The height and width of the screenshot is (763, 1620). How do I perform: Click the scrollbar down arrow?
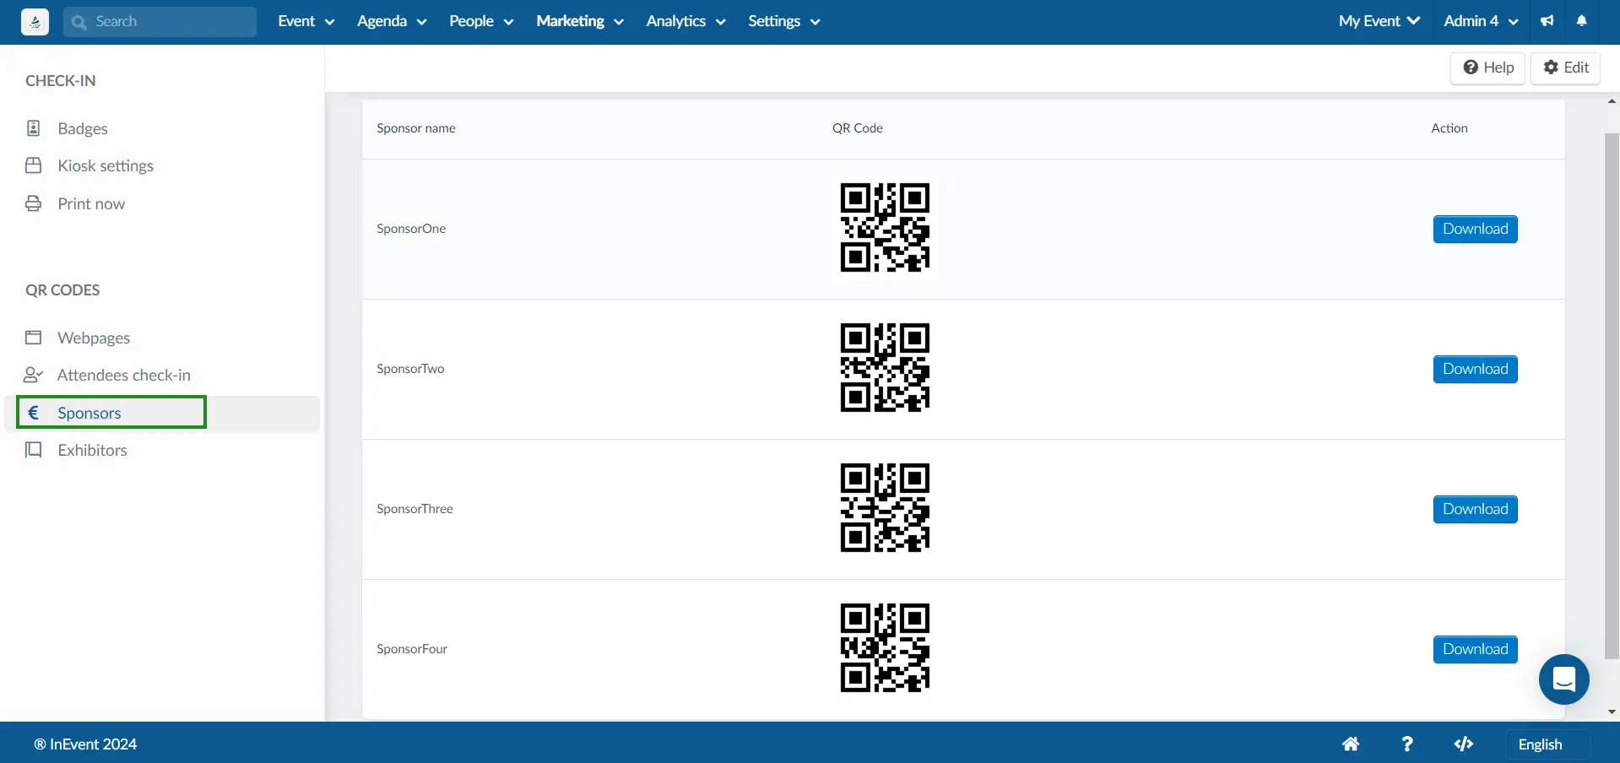pos(1612,712)
